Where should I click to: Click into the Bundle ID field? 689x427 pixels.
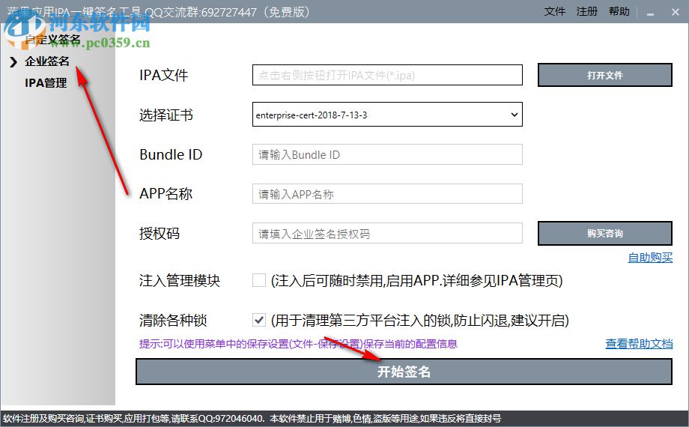(x=387, y=154)
